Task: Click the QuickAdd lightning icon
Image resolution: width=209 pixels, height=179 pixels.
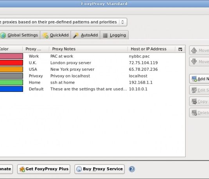Action: coord(45,36)
